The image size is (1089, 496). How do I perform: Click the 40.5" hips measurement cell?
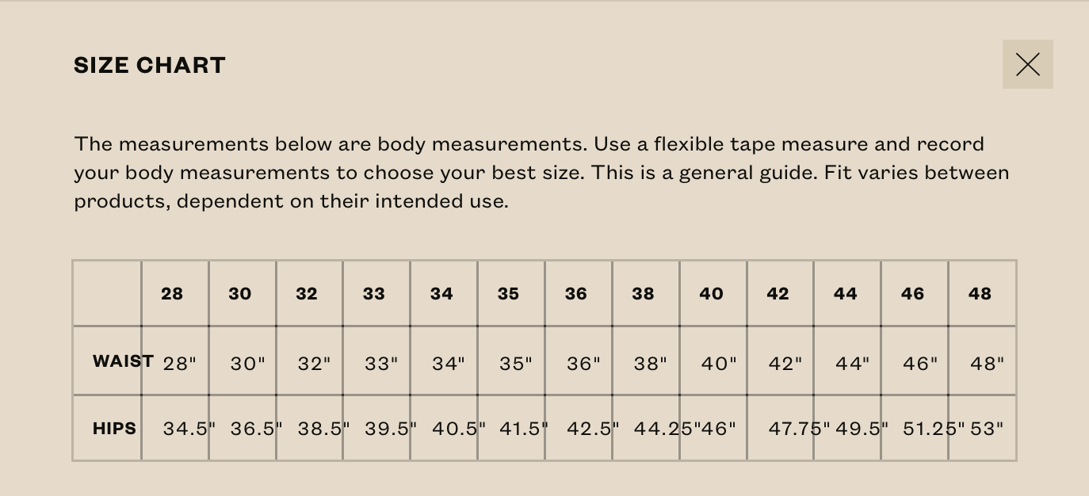[x=457, y=429]
